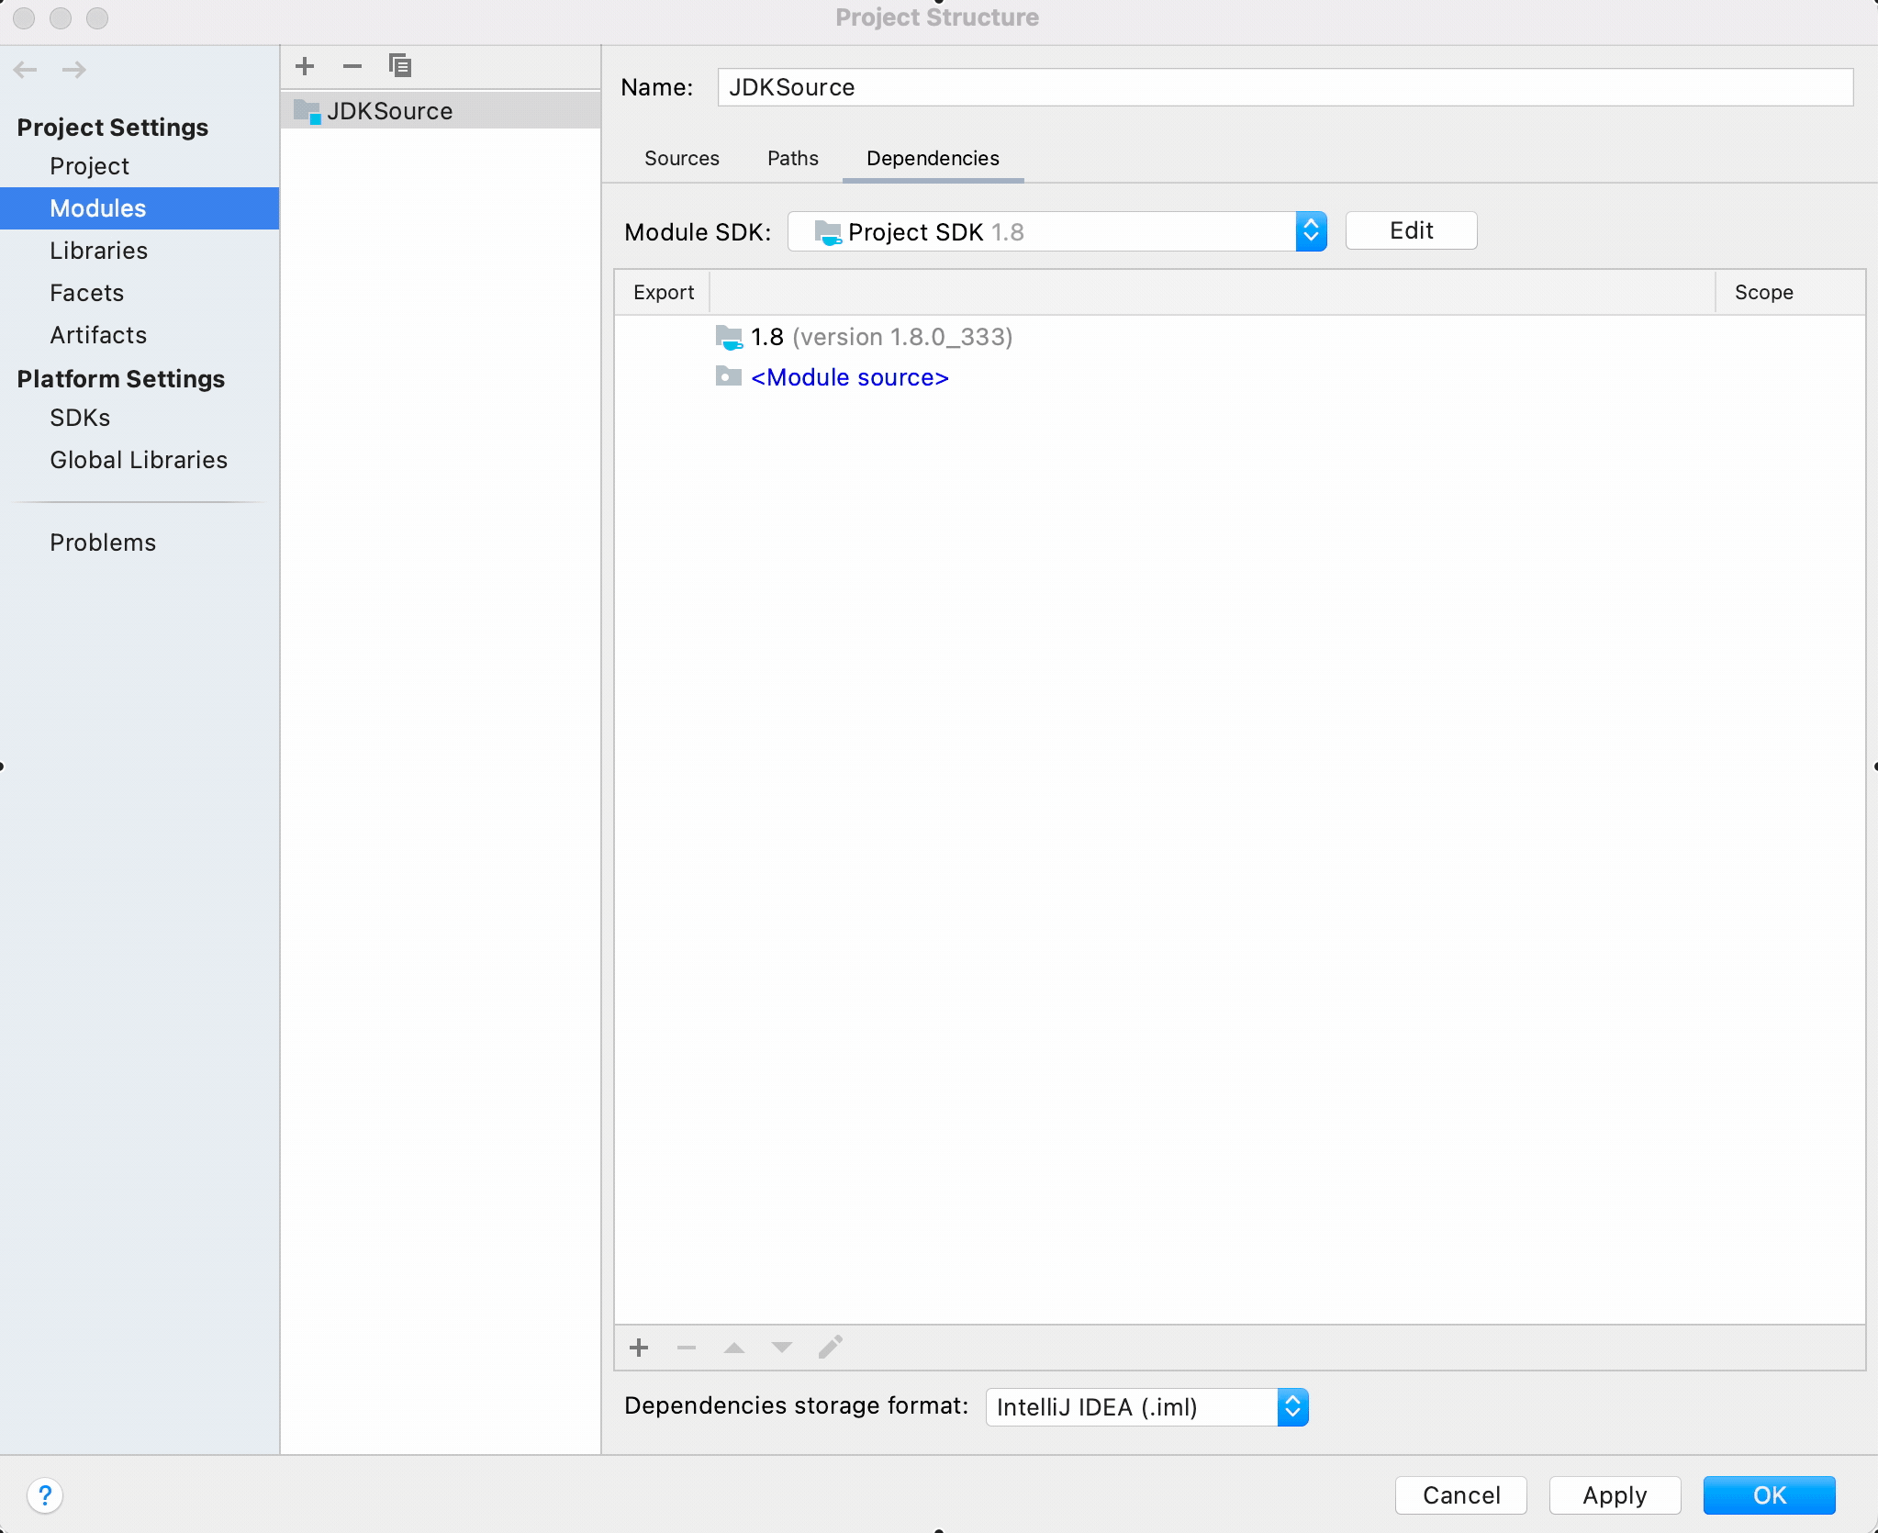This screenshot has width=1878, height=1533.
Task: Switch to the Sources tab
Action: [x=681, y=158]
